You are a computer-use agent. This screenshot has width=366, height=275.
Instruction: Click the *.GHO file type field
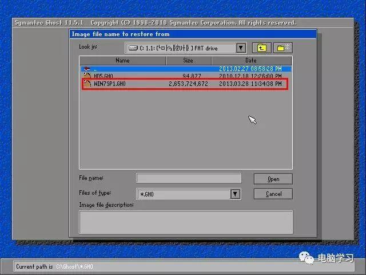(184, 194)
